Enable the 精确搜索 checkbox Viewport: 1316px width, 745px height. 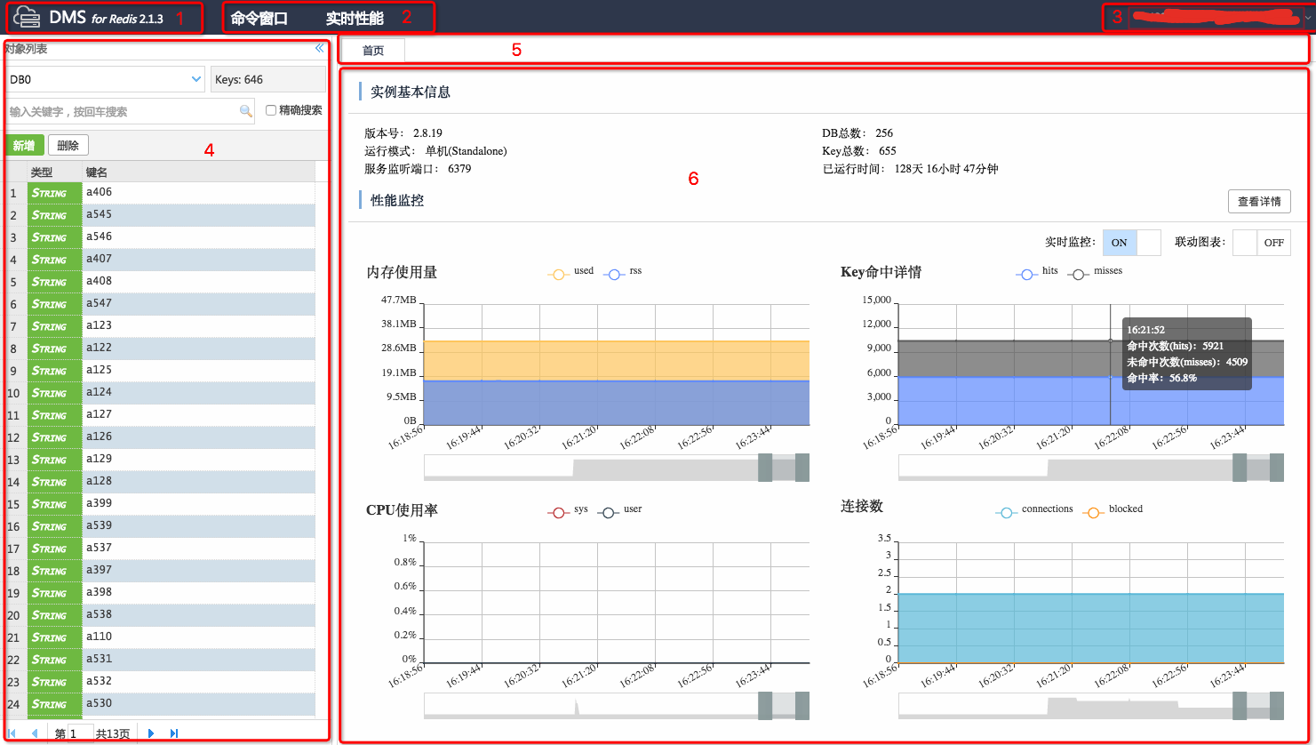tap(271, 110)
